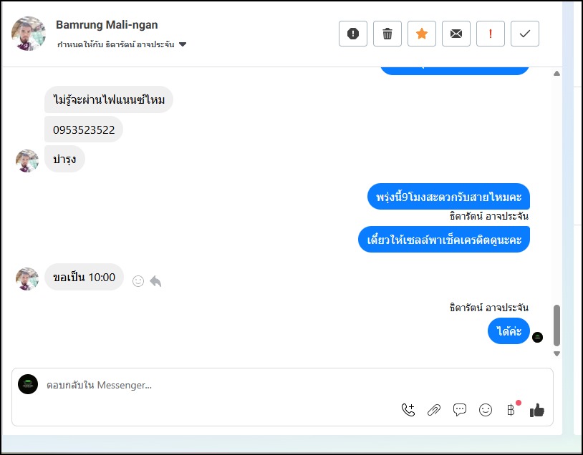The image size is (583, 455).
Task: Click the scrollbar up arrow in chat
Action: coord(556,74)
